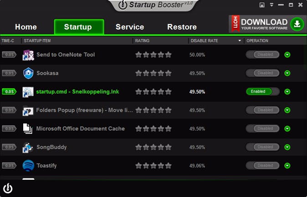Enable the SongBuddy startup toggle
This screenshot has width=307, height=197.
click(262, 147)
